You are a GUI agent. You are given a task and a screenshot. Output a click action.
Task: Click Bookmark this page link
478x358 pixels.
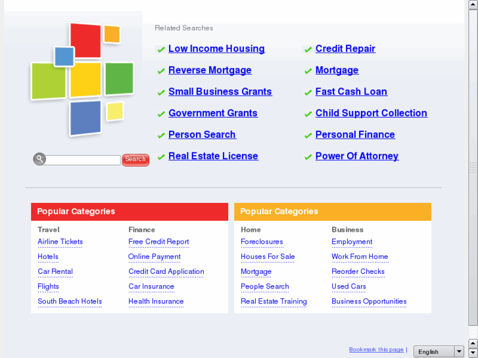(376, 349)
